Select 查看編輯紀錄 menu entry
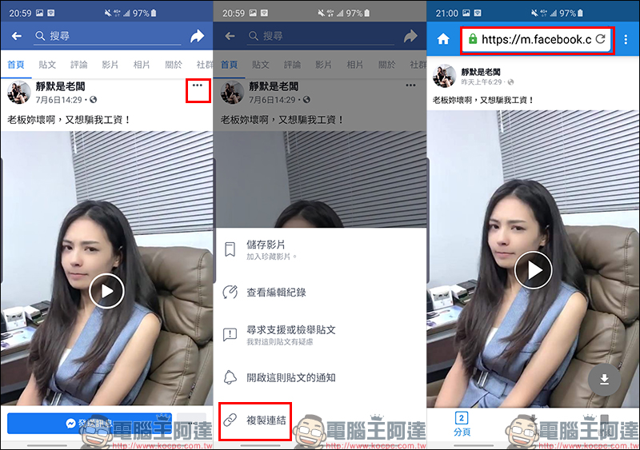 tap(276, 293)
